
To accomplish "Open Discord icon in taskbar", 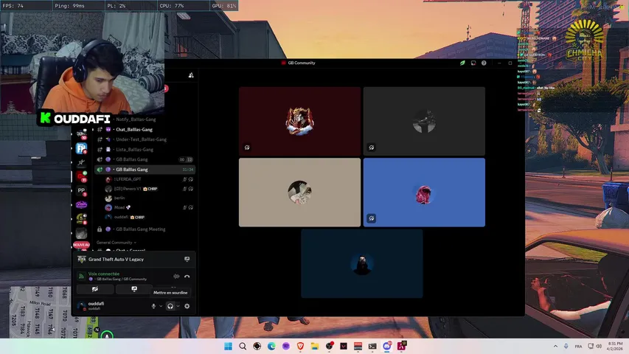I will point(386,346).
